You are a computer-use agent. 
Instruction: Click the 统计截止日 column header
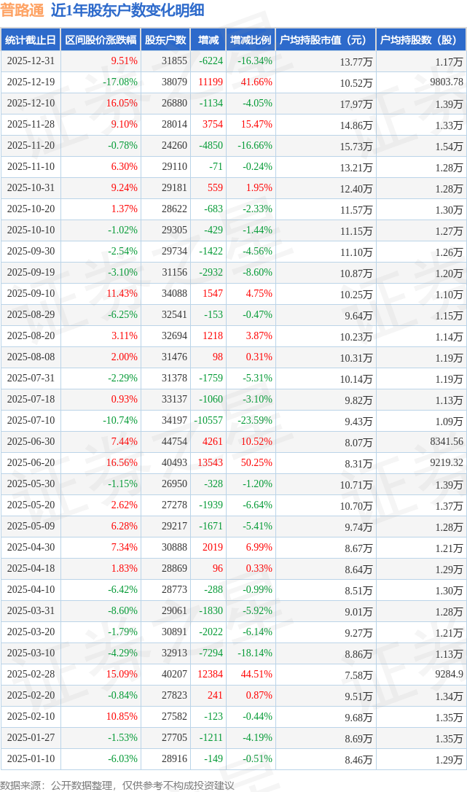pos(30,40)
